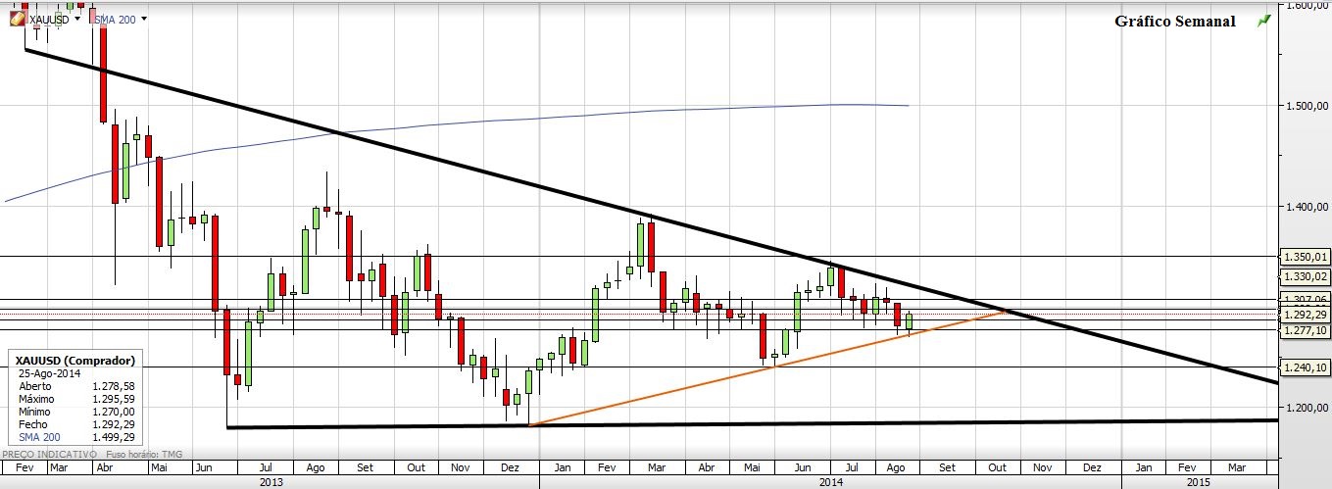
Task: Click the 2014 year marker on timeline
Action: pyautogui.click(x=829, y=481)
